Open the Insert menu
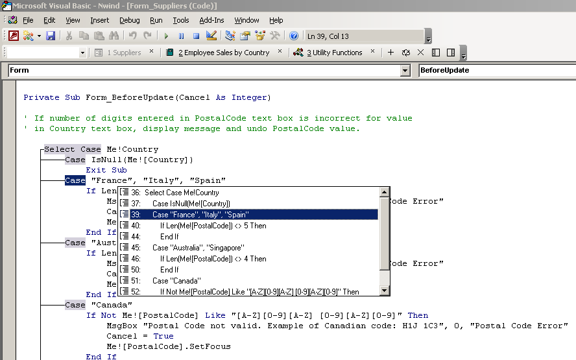This screenshot has width=576, height=360. [99, 20]
